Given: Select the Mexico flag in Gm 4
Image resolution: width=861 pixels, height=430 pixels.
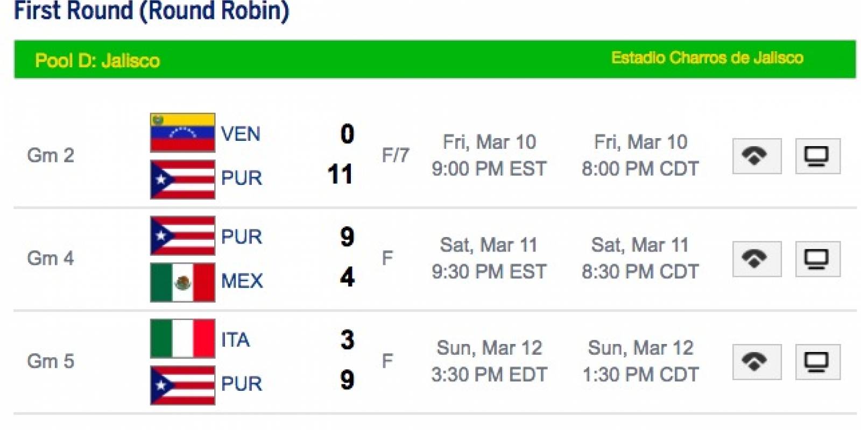Looking at the screenshot, I should [x=182, y=282].
